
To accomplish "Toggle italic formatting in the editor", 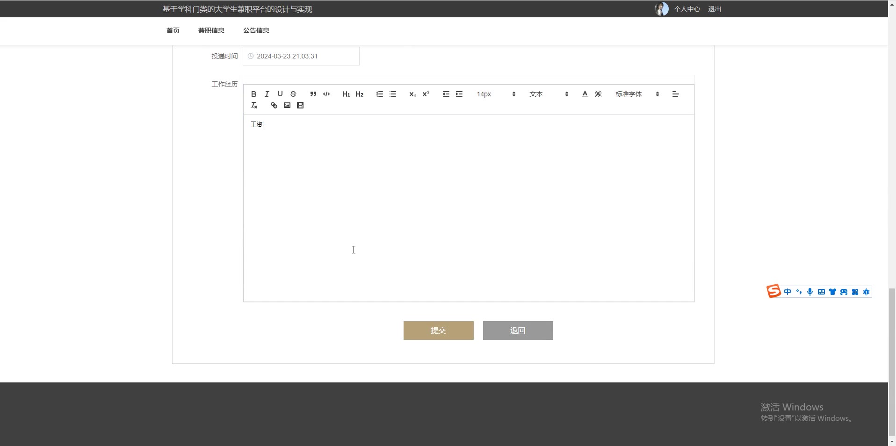I will coord(267,94).
